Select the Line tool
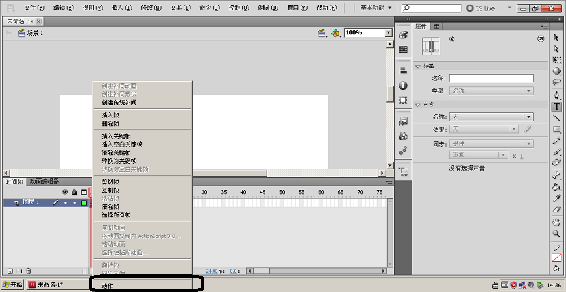This screenshot has width=566, height=292. [556, 118]
